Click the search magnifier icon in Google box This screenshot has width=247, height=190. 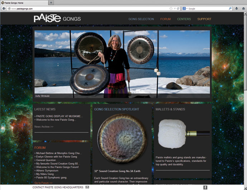click(x=231, y=8)
